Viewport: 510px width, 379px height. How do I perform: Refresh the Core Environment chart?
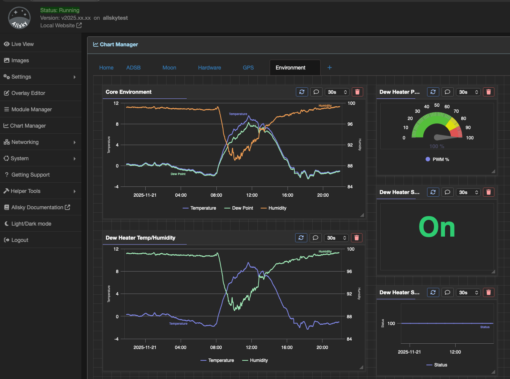(302, 92)
